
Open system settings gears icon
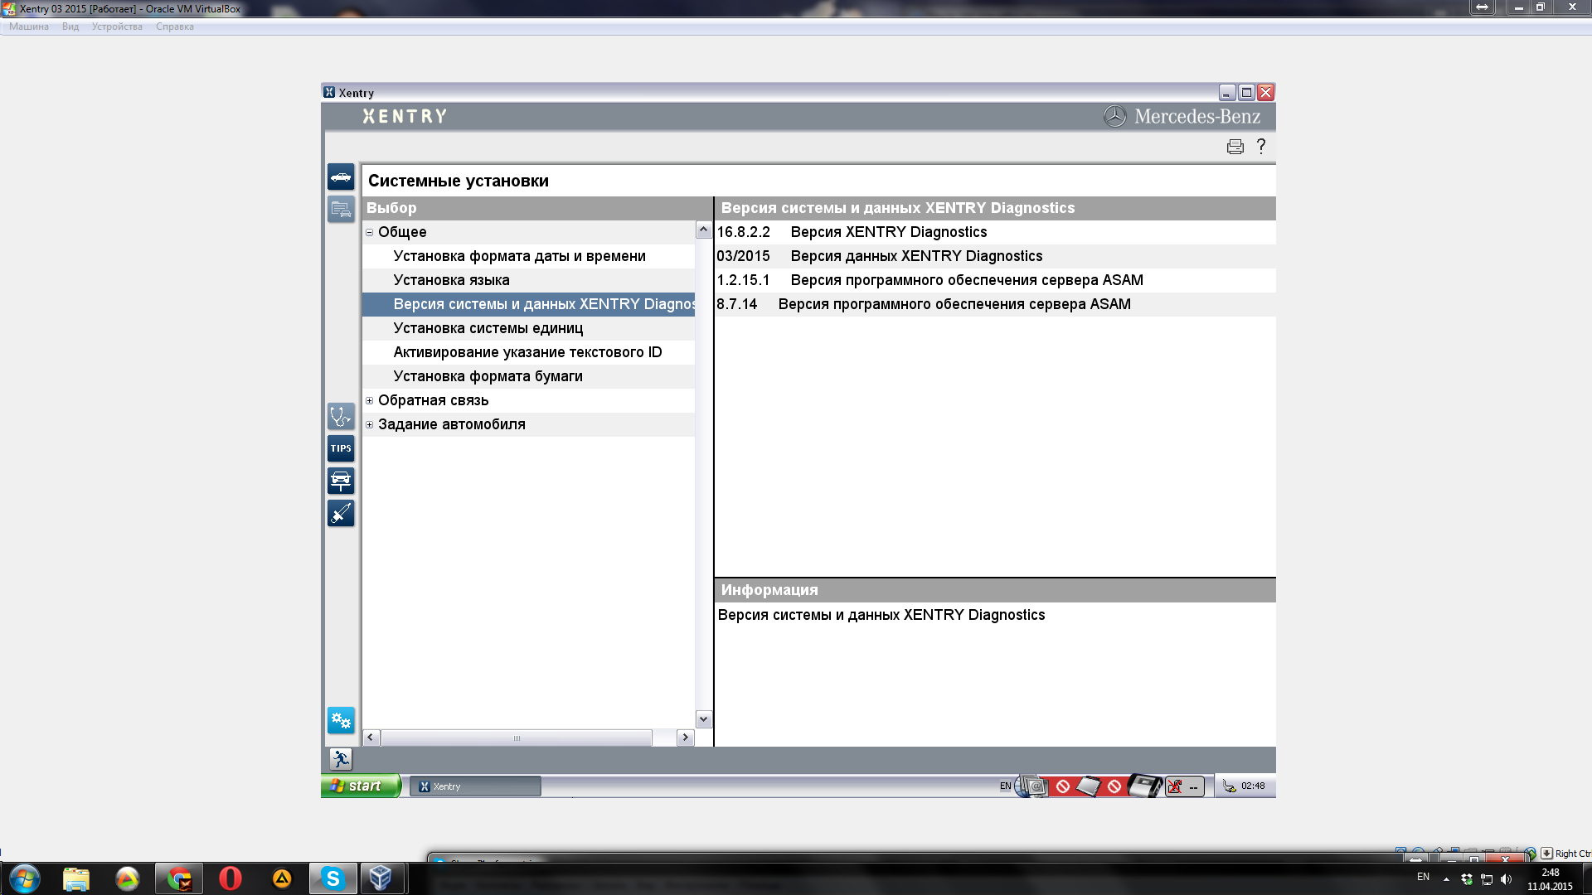341,720
